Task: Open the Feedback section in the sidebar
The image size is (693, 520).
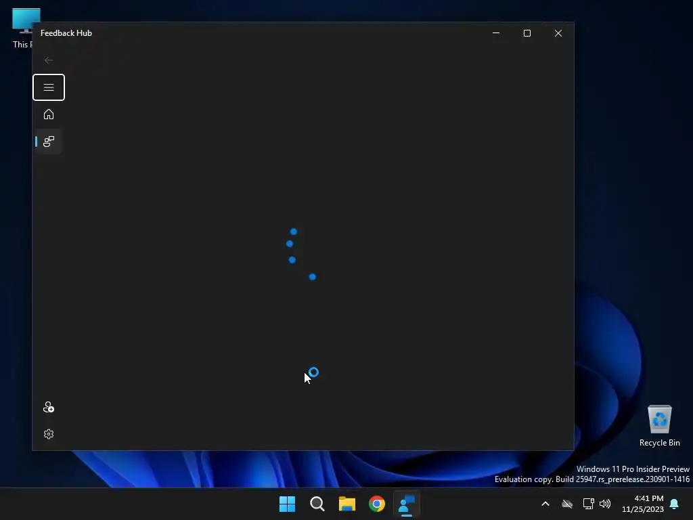Action: [49, 142]
